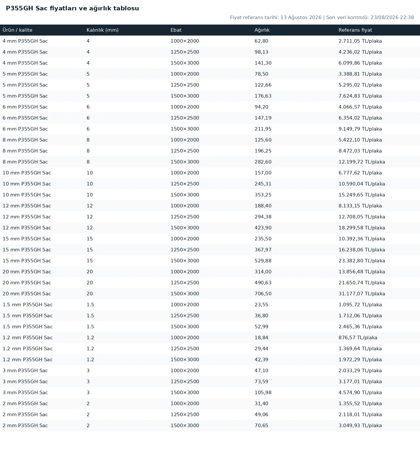Click the weight value 294,38

(x=263, y=217)
